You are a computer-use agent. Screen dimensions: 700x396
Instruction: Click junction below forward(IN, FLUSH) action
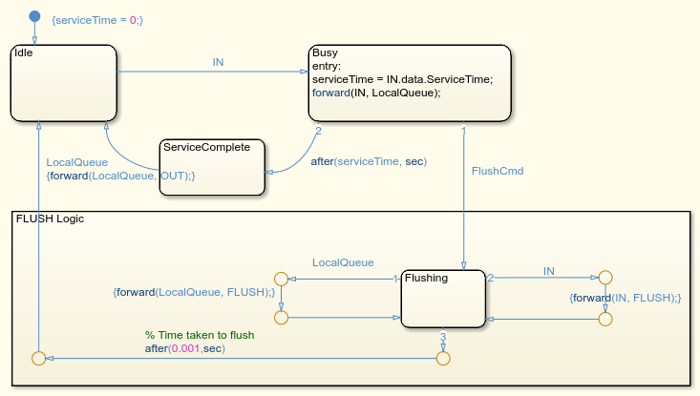pyautogui.click(x=605, y=320)
